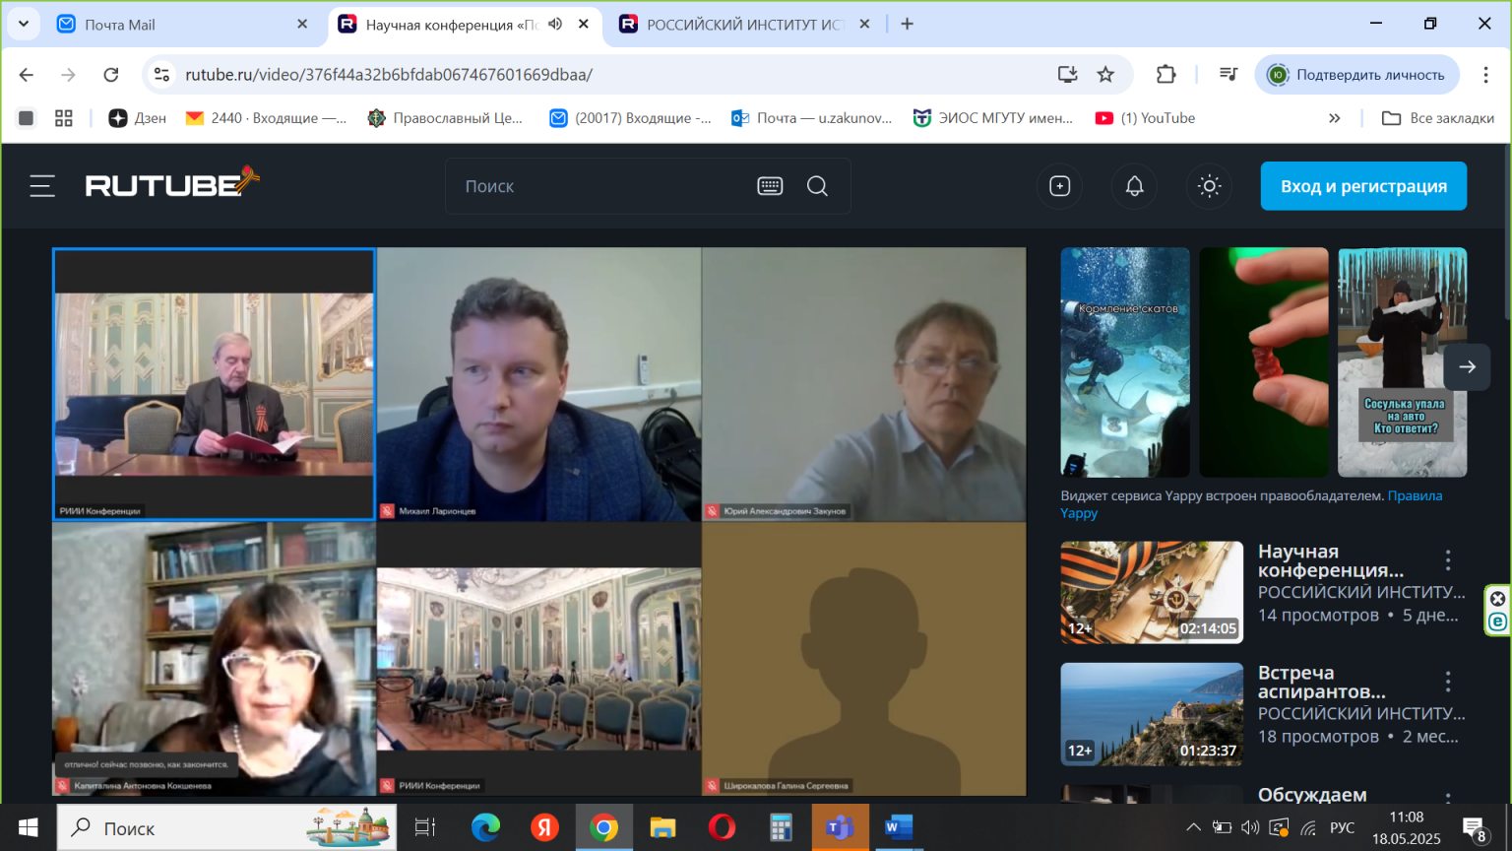Open options for Научная конференция video
This screenshot has width=1512, height=851.
tap(1448, 560)
